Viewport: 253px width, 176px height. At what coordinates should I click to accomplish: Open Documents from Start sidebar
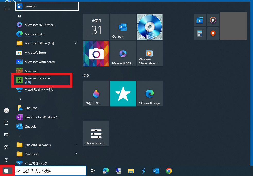coord(6,123)
